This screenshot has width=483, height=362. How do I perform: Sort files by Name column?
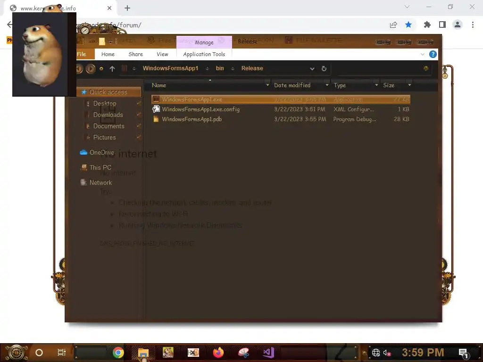tap(159, 85)
